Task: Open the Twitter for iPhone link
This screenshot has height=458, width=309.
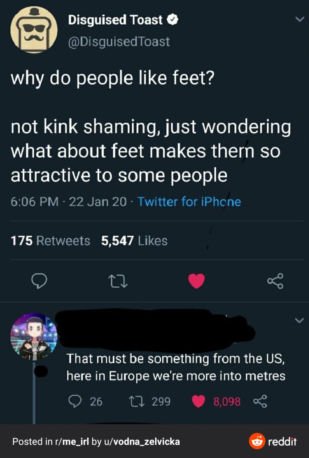Action: (189, 202)
